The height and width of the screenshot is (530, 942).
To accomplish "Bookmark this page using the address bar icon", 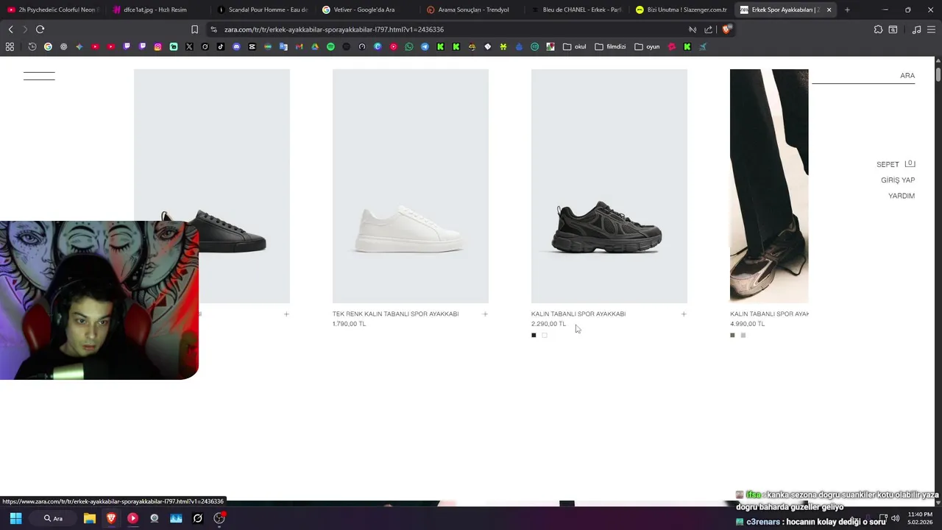I will (194, 29).
